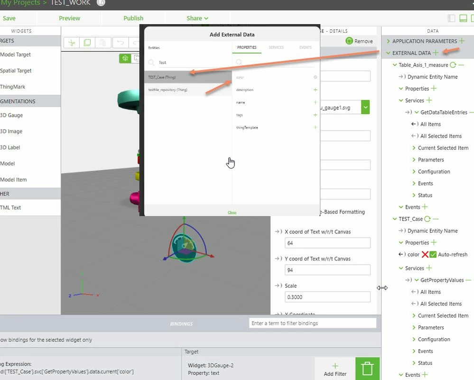The height and width of the screenshot is (380, 474).
Task: Add new External Data with plus icon
Action: coord(435,53)
